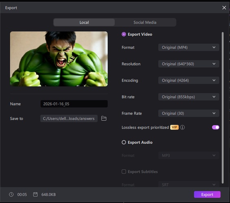Click the Hulk video preview thumbnail
230x203 pixels.
pos(59,59)
